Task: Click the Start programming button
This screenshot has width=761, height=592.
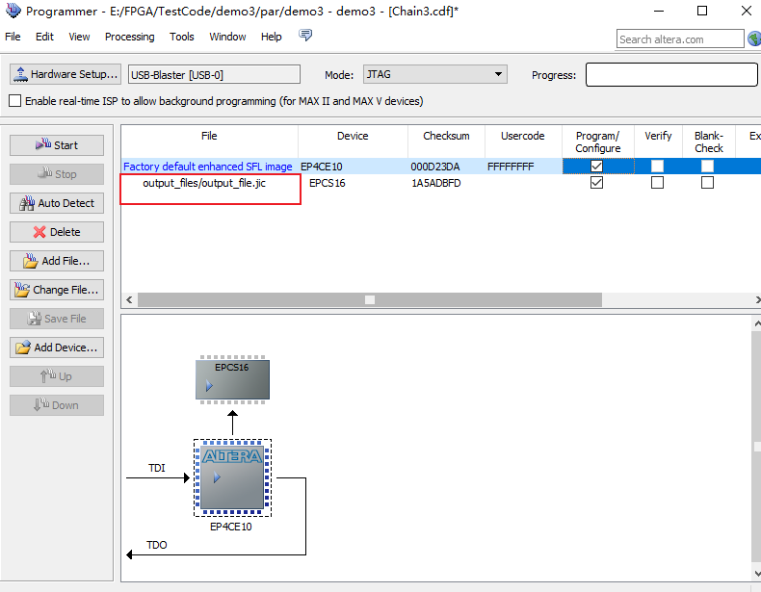Action: pyautogui.click(x=57, y=145)
